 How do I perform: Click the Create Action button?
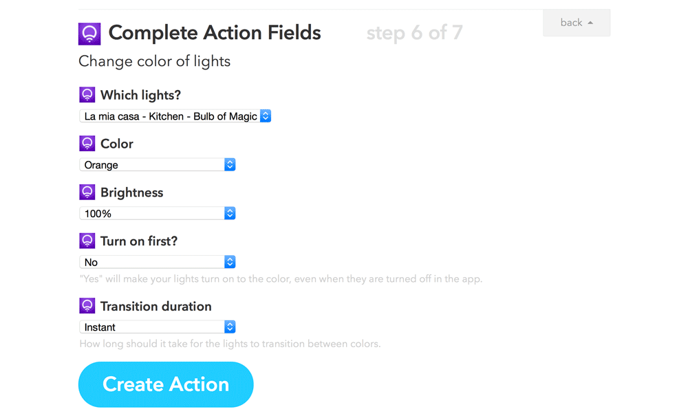pos(166,384)
